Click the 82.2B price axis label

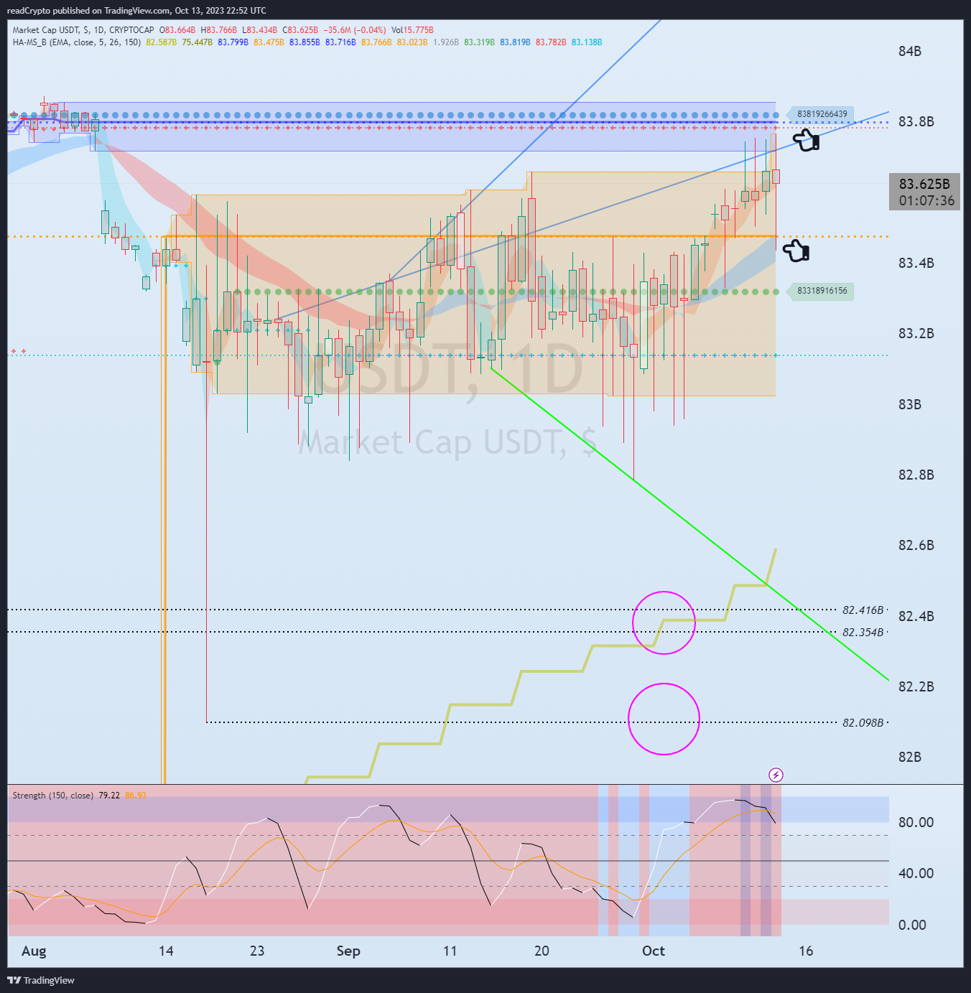916,686
